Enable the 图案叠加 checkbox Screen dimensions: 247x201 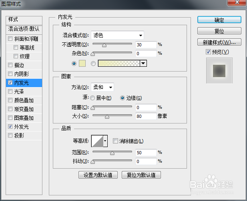(10, 118)
